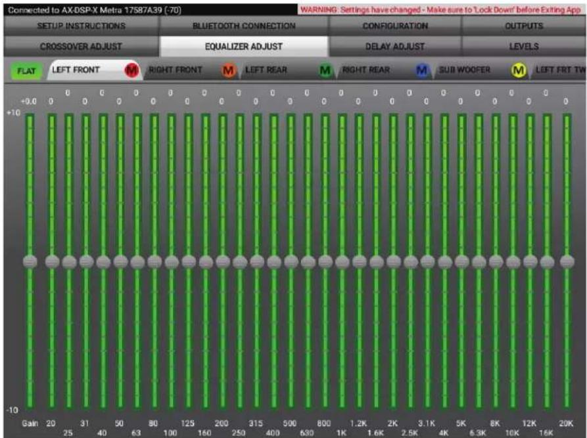Click the '+0.0' gain value readout
The image size is (587, 438).
tap(28, 101)
